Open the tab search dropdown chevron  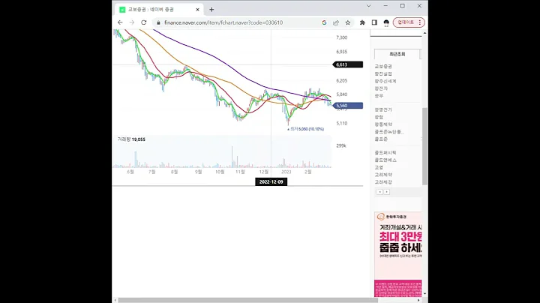point(368,6)
